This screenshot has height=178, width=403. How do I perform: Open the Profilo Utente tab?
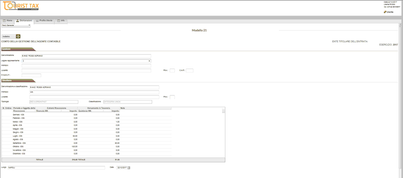(x=44, y=21)
